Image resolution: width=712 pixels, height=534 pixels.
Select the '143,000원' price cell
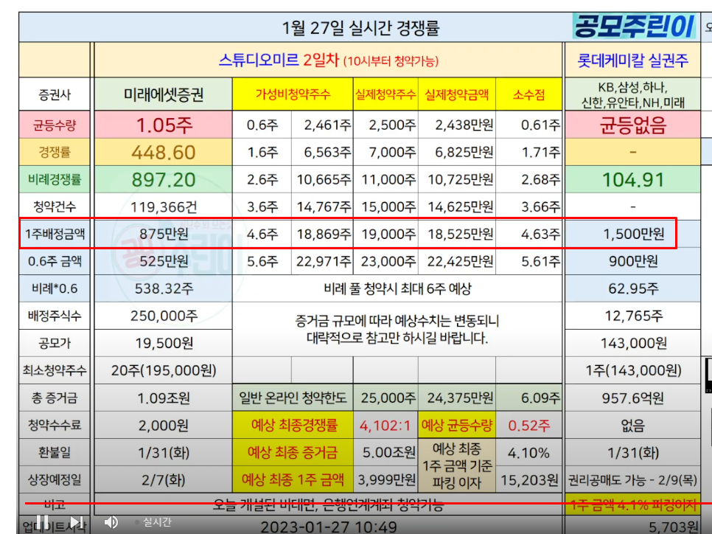(x=633, y=343)
